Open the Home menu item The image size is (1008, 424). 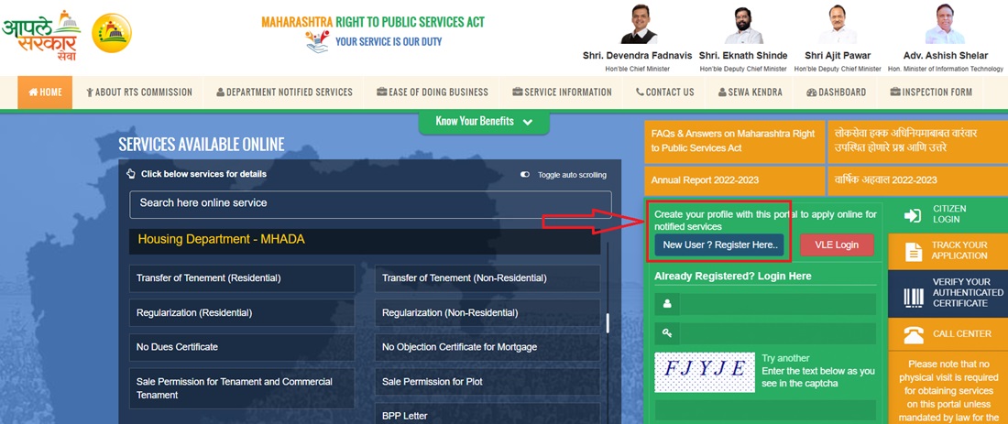click(x=46, y=92)
